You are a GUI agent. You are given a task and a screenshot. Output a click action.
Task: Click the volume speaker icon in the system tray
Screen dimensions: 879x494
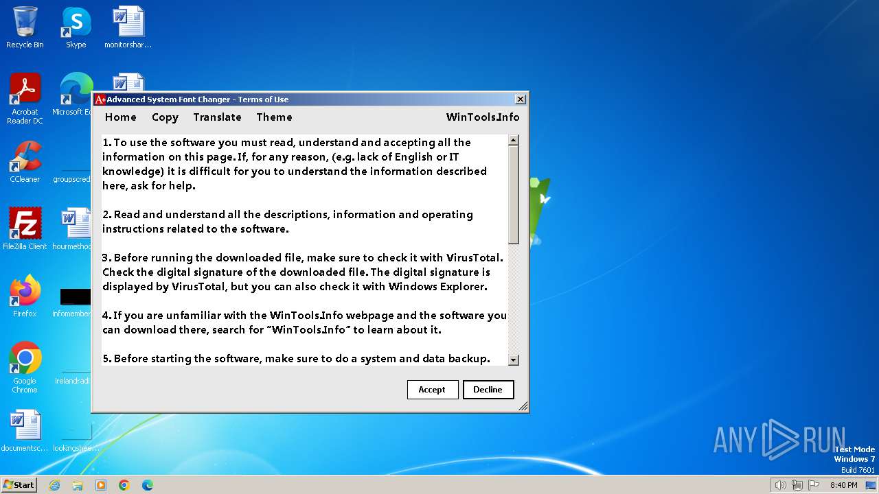coord(781,485)
